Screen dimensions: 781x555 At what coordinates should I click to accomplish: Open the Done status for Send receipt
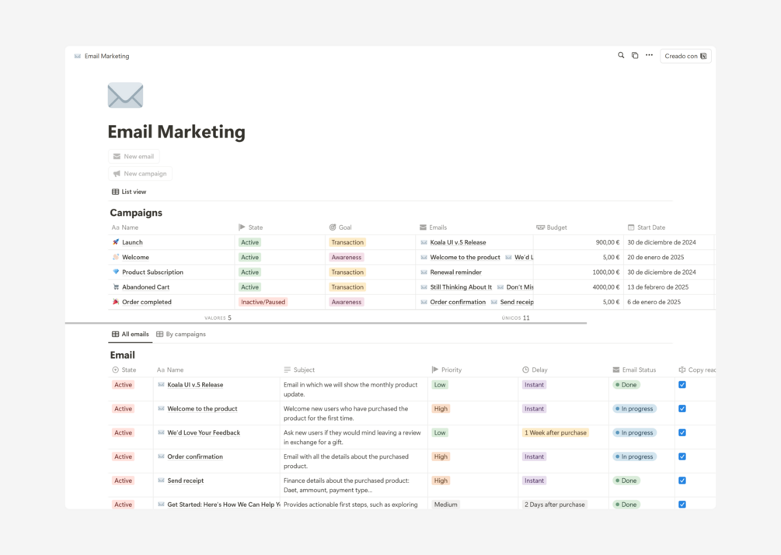[626, 480]
